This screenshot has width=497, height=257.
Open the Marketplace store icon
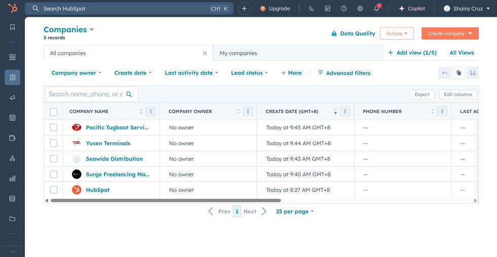328,9
